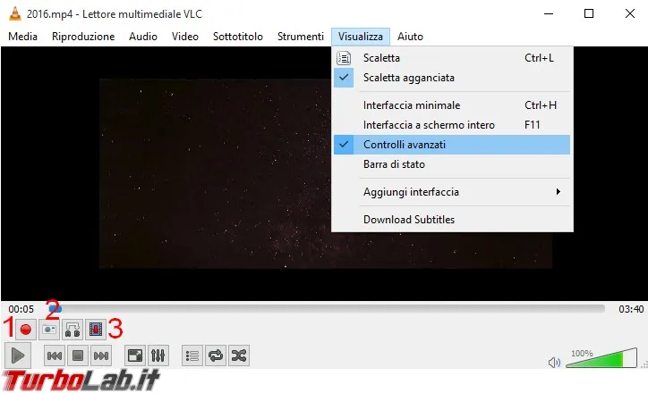Image resolution: width=648 pixels, height=393 pixels.
Task: Open the Riproduzione menu
Action: (83, 37)
